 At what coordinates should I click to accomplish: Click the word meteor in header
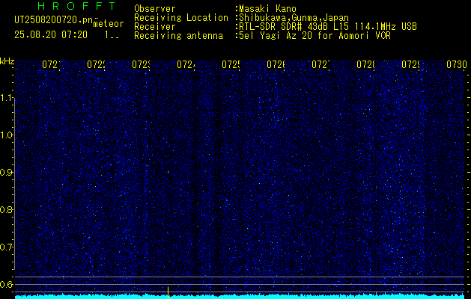point(109,24)
